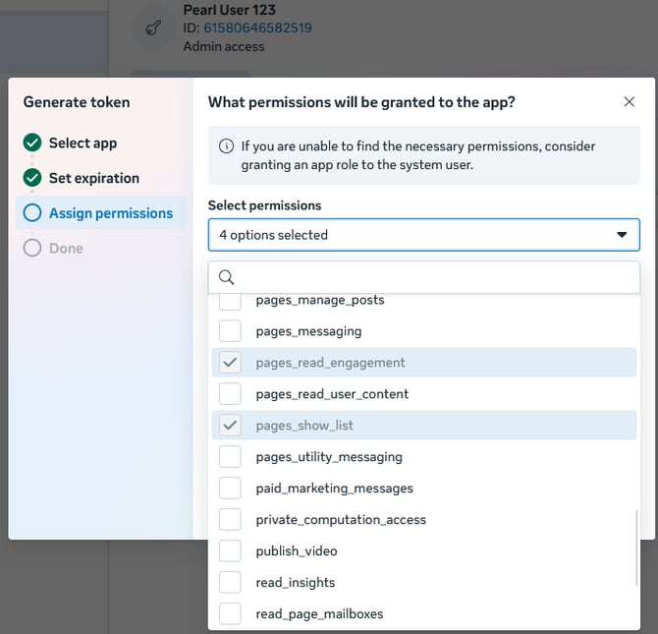Focus the permissions search input field
Image resolution: width=658 pixels, height=634 pixels.
tap(432, 277)
